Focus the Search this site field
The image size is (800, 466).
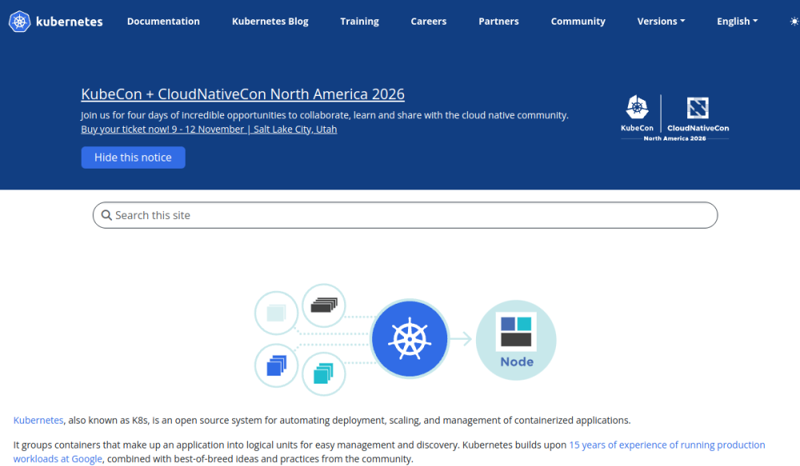coord(405,215)
